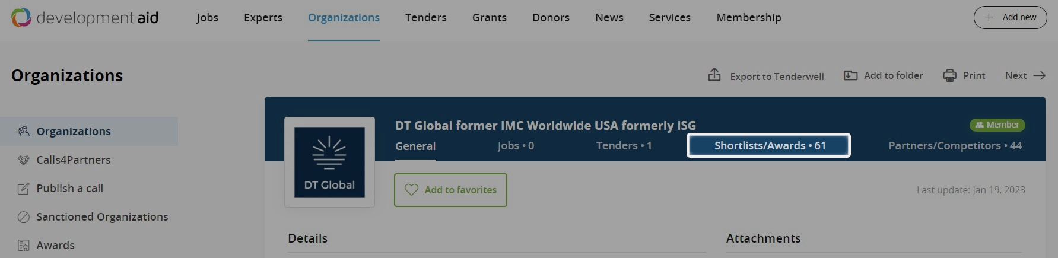Click the Sanctioned Organizations ban icon
Image resolution: width=1058 pixels, height=258 pixels.
(24, 217)
